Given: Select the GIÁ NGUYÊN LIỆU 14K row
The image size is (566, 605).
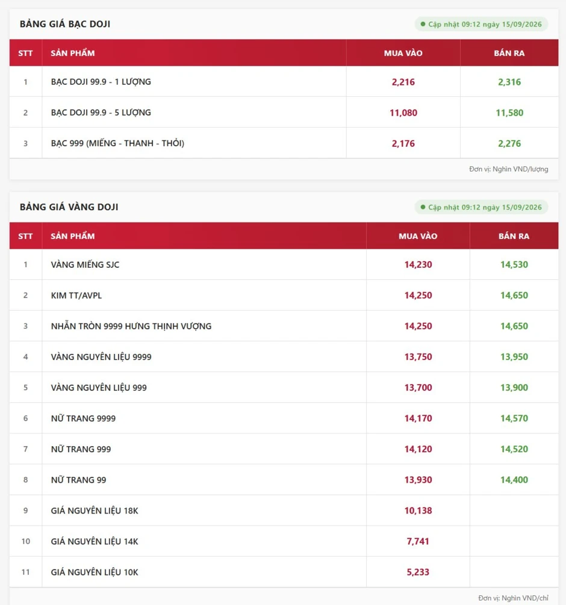Looking at the screenshot, I should (x=284, y=541).
